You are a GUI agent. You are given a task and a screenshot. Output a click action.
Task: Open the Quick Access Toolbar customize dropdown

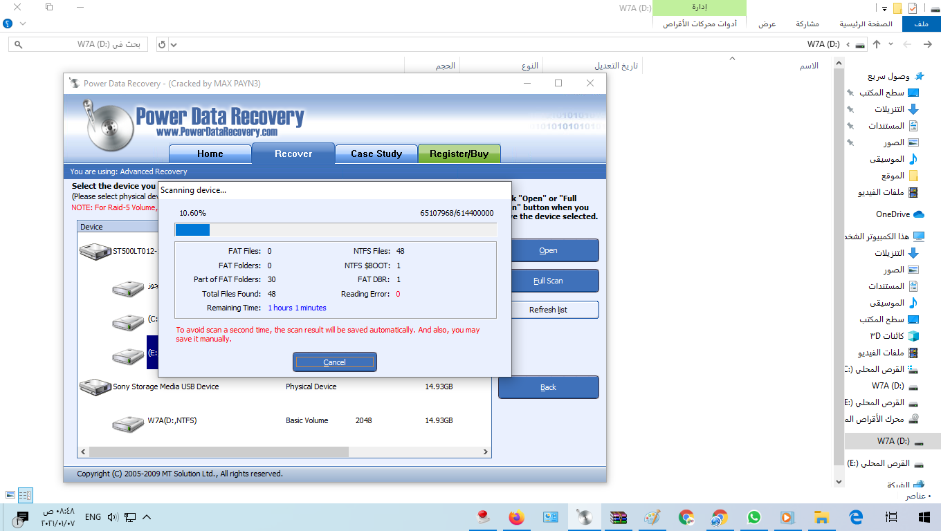pos(885,8)
